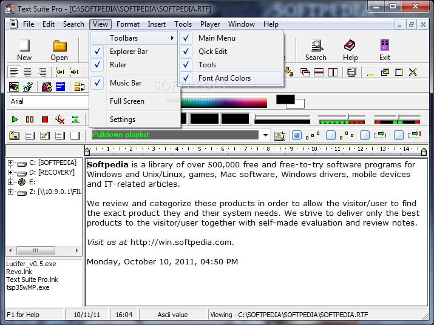
Task: Stop playback with the red stop button
Action: [45, 119]
